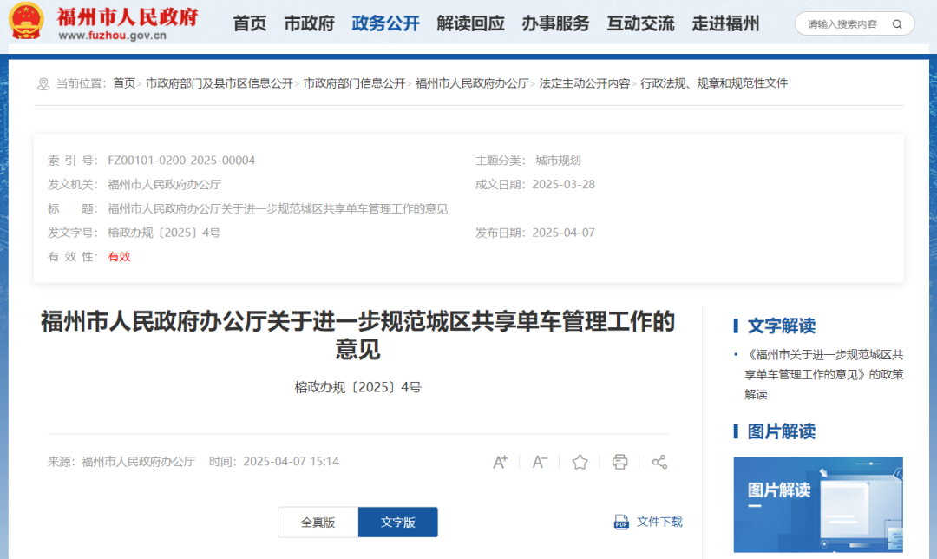Click the 图片解读 section heading

[781, 431]
